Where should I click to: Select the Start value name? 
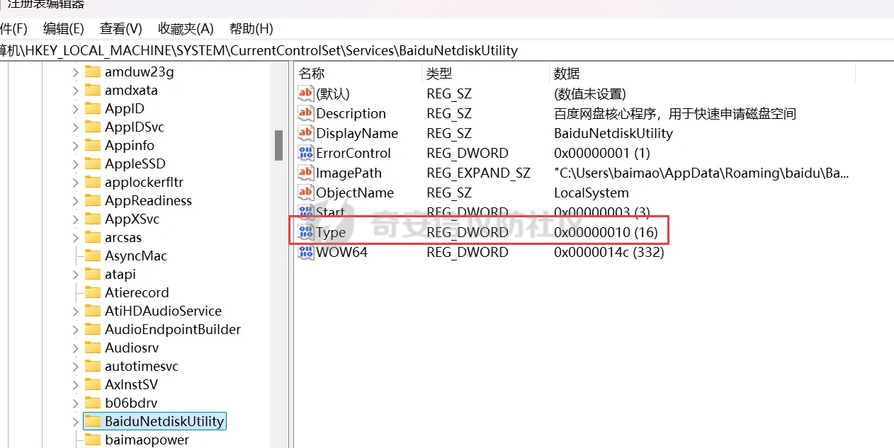point(331,212)
